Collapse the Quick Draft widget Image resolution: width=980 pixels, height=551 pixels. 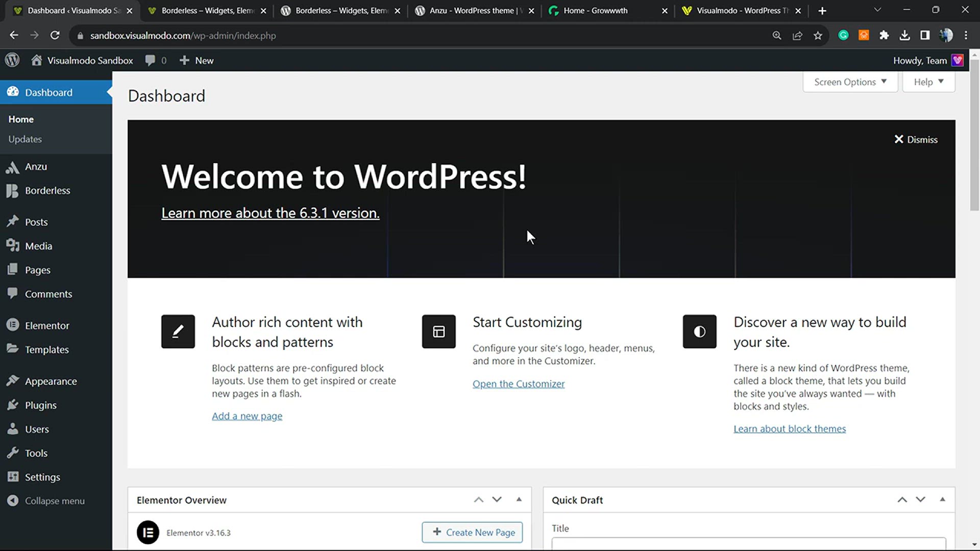point(941,499)
